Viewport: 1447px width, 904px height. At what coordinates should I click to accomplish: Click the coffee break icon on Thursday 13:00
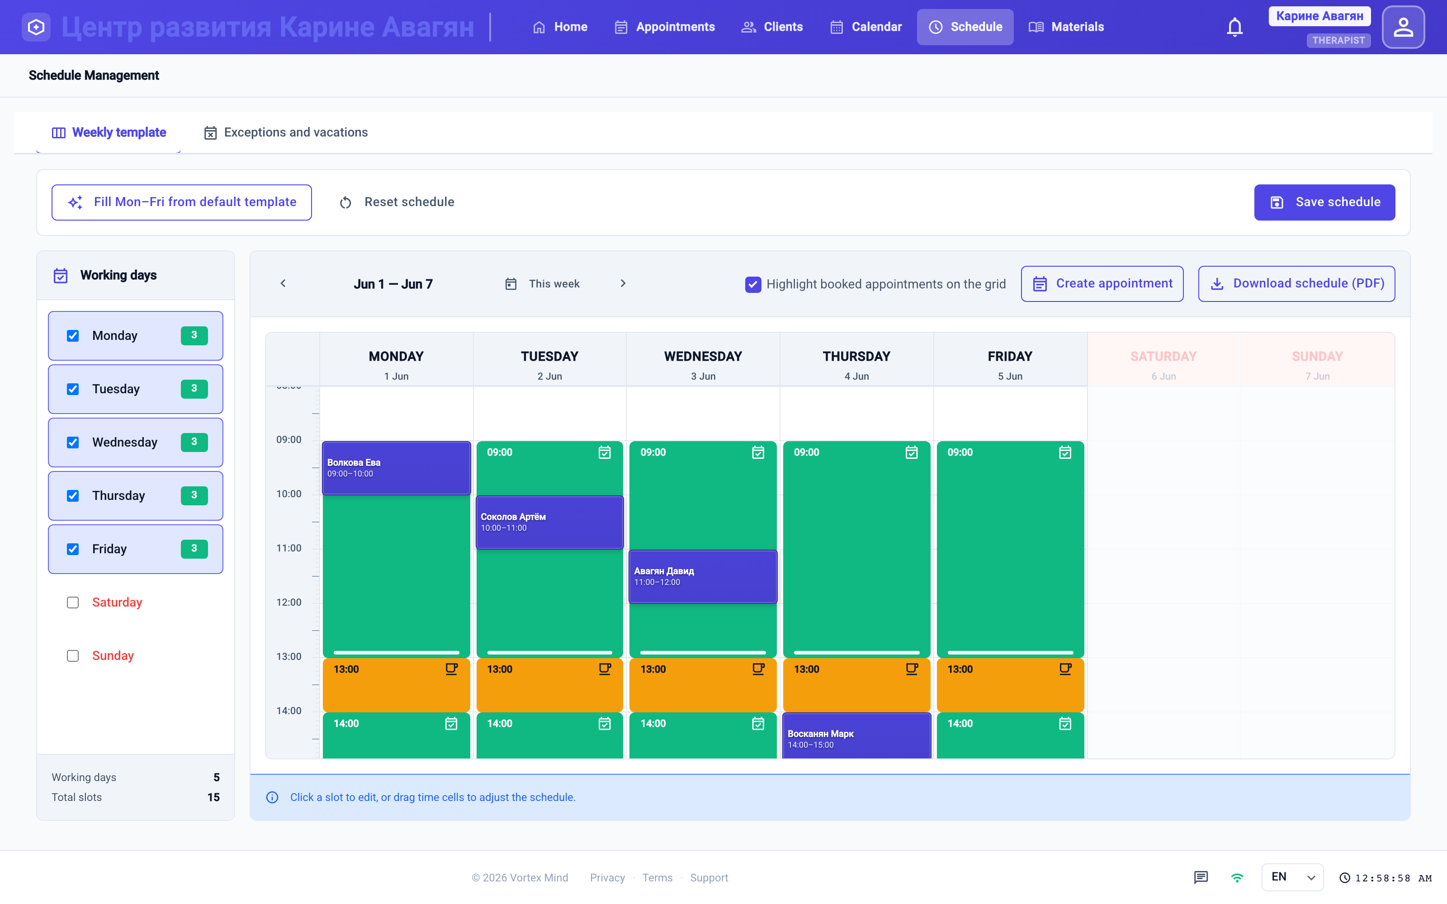(911, 669)
